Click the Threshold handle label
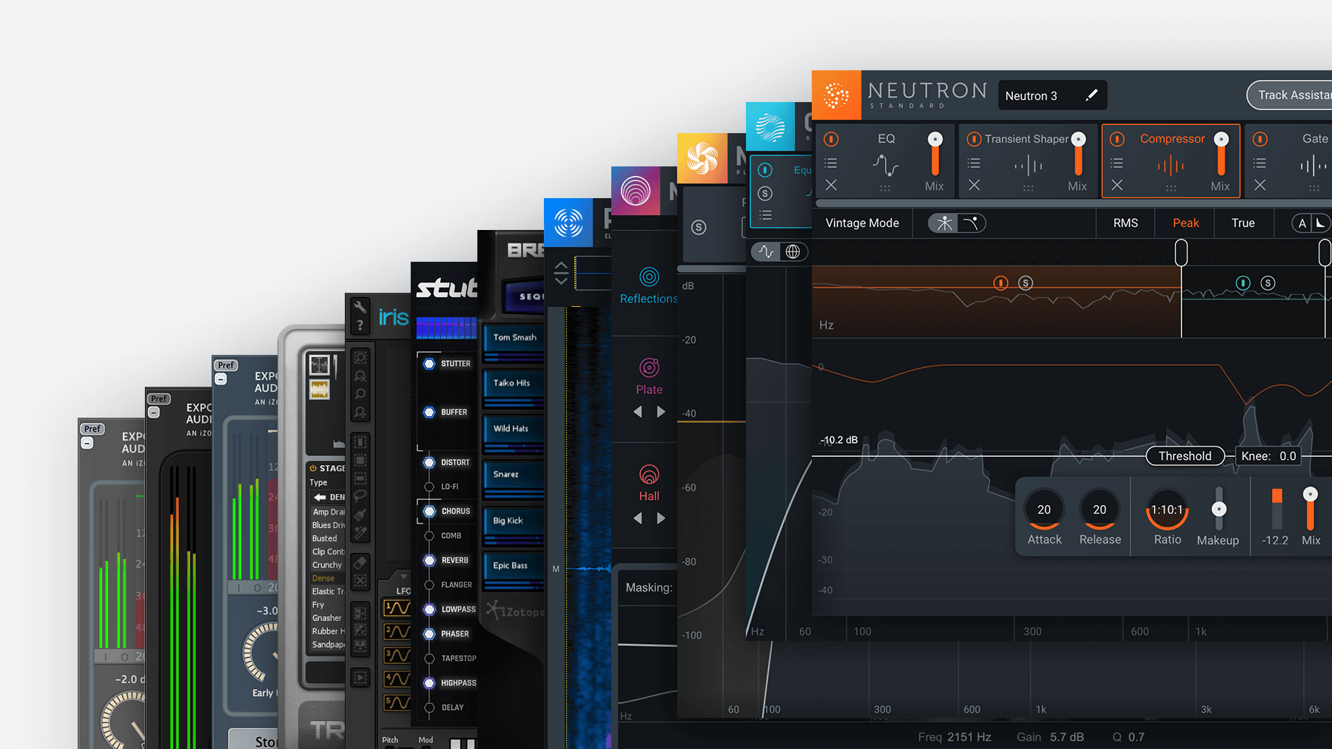 pyautogui.click(x=1185, y=456)
